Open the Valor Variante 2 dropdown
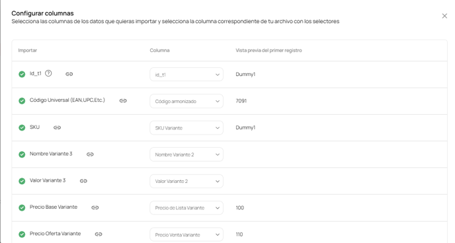455x243 pixels. pos(186,181)
